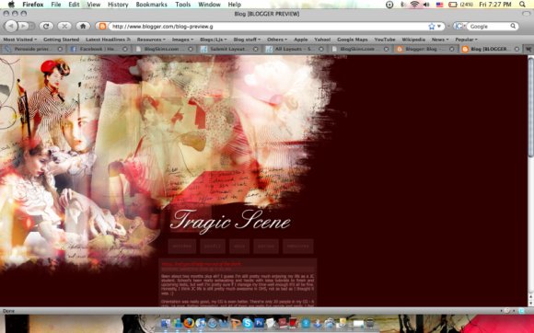The height and width of the screenshot is (333, 534).
Task: Open the Wikipedia bookmark
Action: click(x=413, y=40)
